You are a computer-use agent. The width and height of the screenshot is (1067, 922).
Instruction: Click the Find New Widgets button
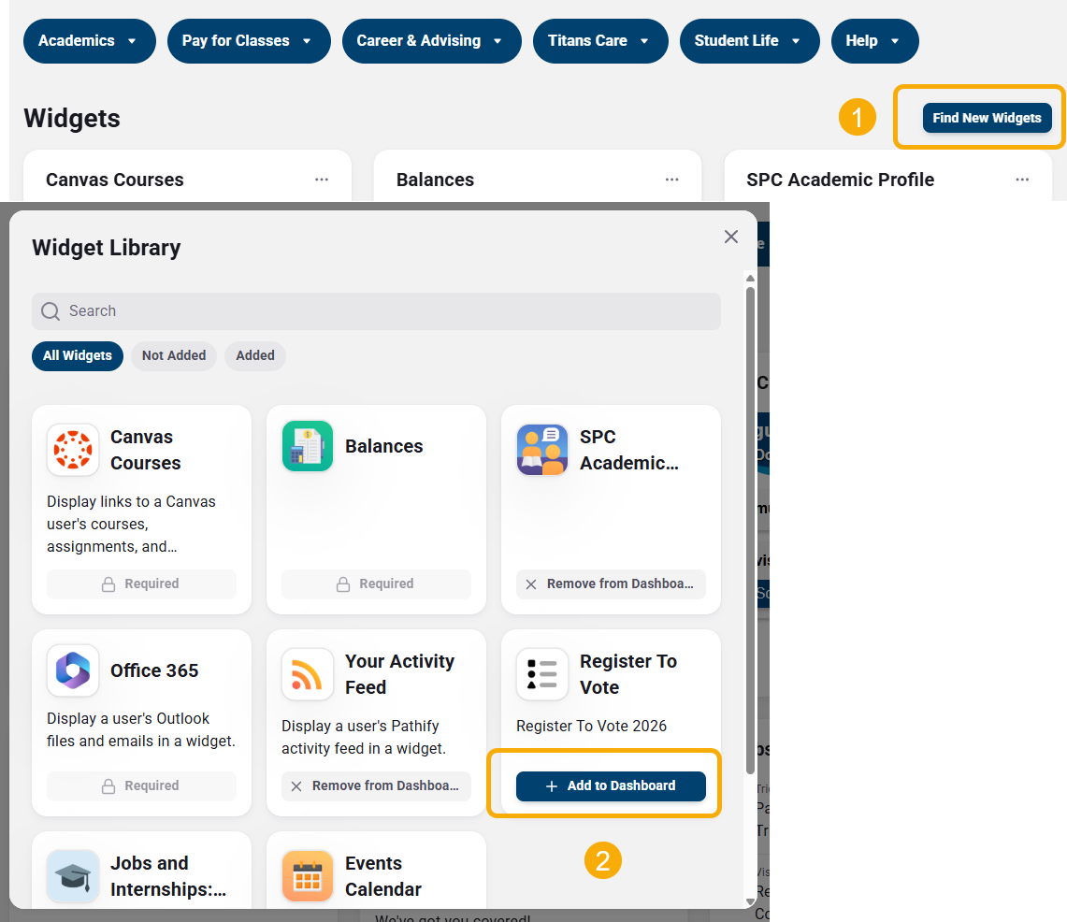point(988,118)
